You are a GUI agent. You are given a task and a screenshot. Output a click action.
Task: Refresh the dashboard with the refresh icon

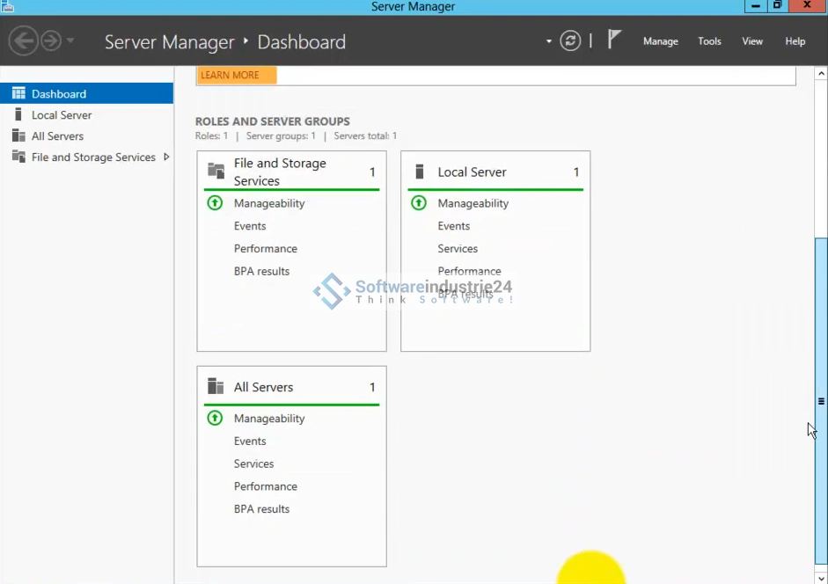[x=570, y=40]
